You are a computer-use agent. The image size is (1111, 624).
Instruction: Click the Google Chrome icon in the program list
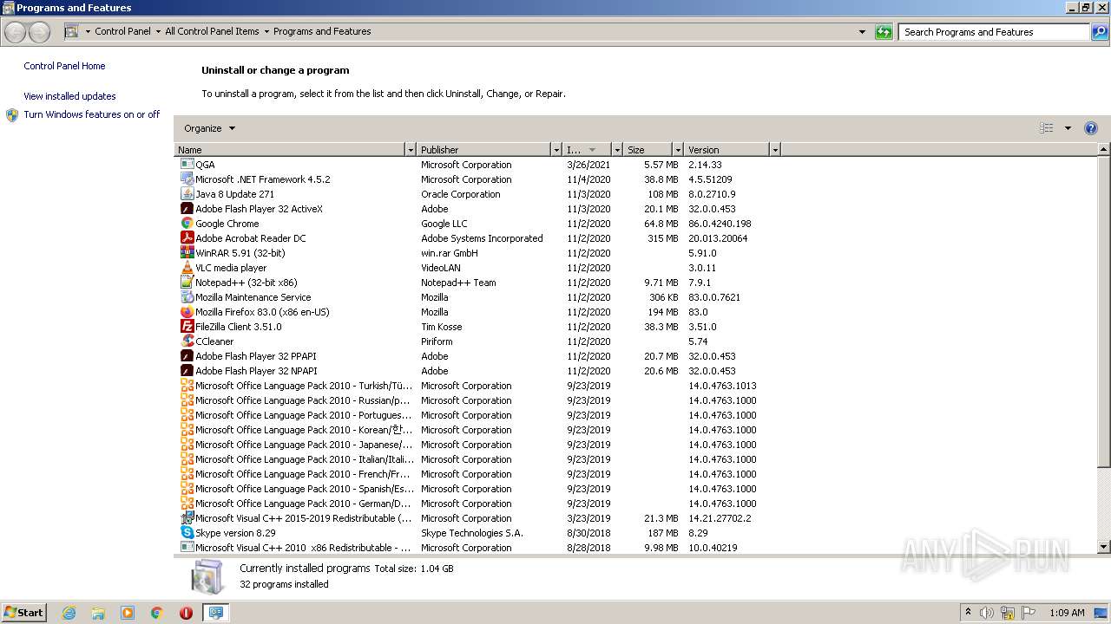tap(187, 224)
